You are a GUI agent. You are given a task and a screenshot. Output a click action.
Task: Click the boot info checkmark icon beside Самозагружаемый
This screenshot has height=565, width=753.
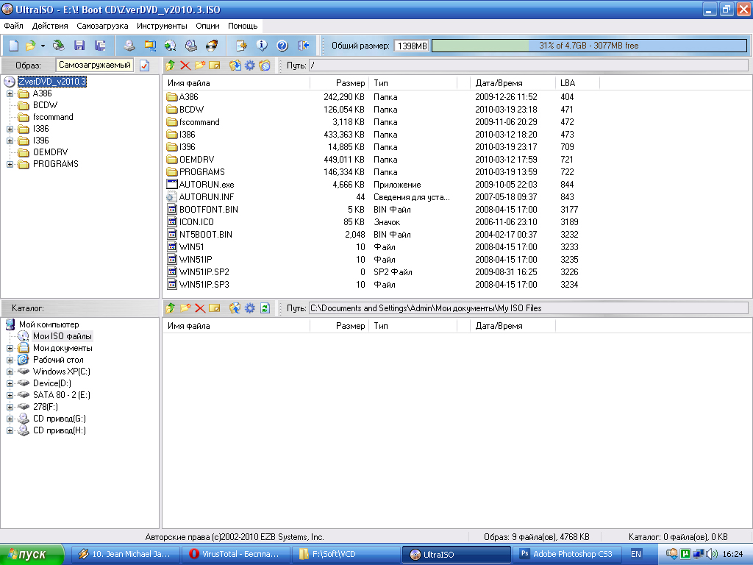145,65
